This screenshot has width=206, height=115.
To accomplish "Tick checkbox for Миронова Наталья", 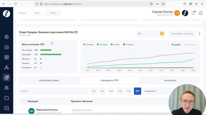I will (23, 111).
